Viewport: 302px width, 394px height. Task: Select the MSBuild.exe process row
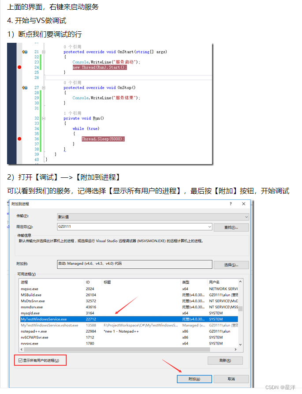point(129,295)
